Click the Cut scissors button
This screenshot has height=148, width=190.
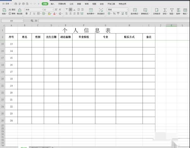pos(12,9)
